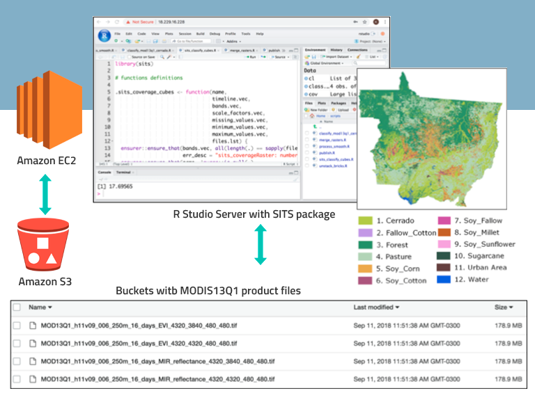Viewport: 535px width, 407px height.
Task: Switch to the Terminal tab
Action: (123, 171)
